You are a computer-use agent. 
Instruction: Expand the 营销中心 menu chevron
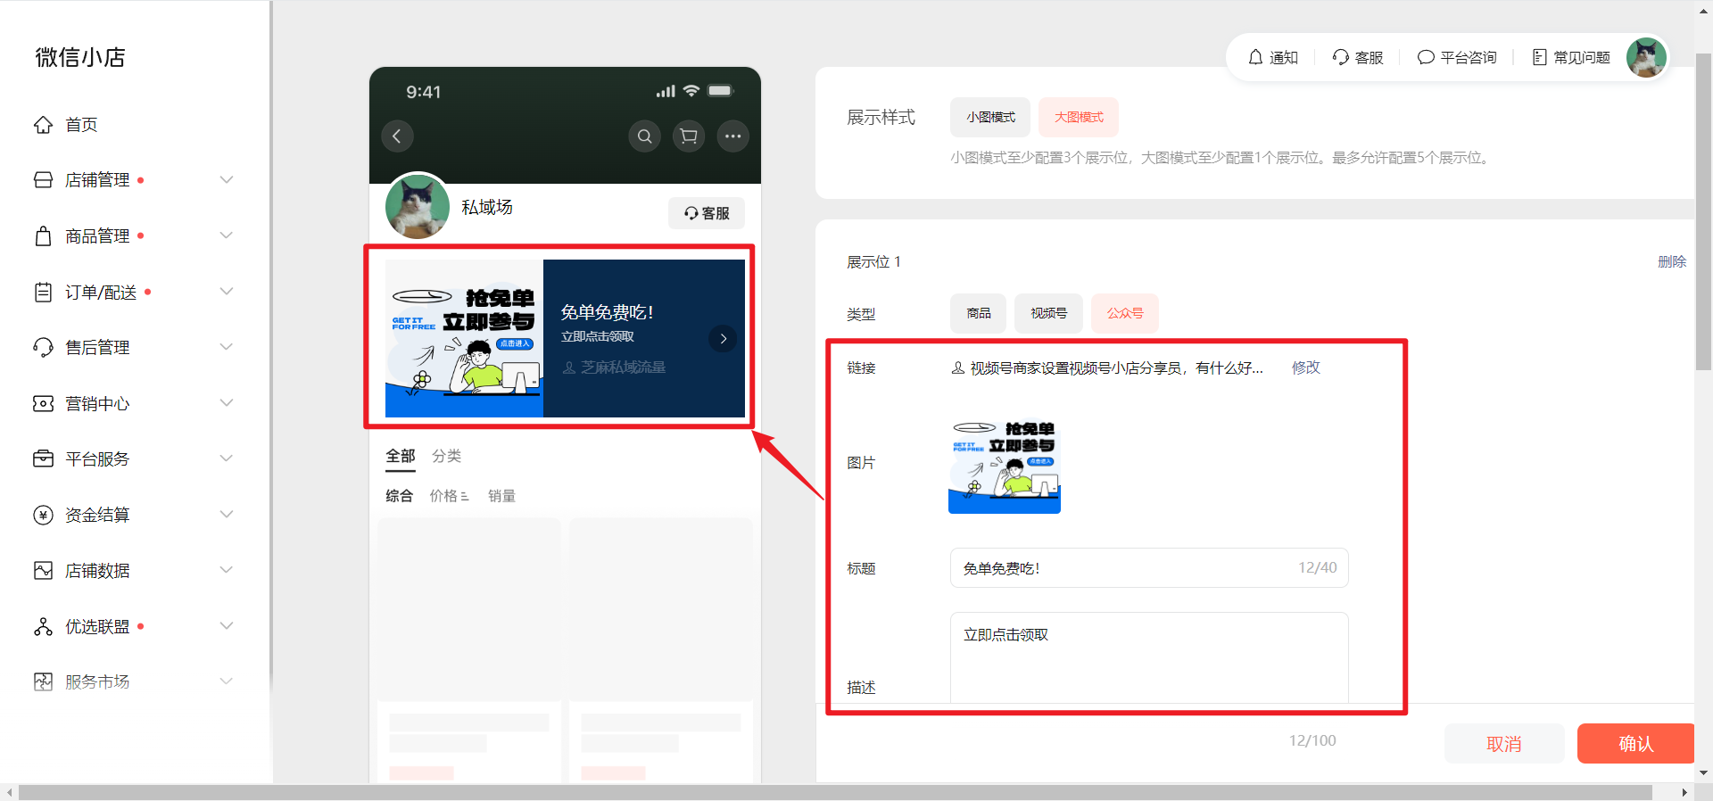(x=227, y=403)
